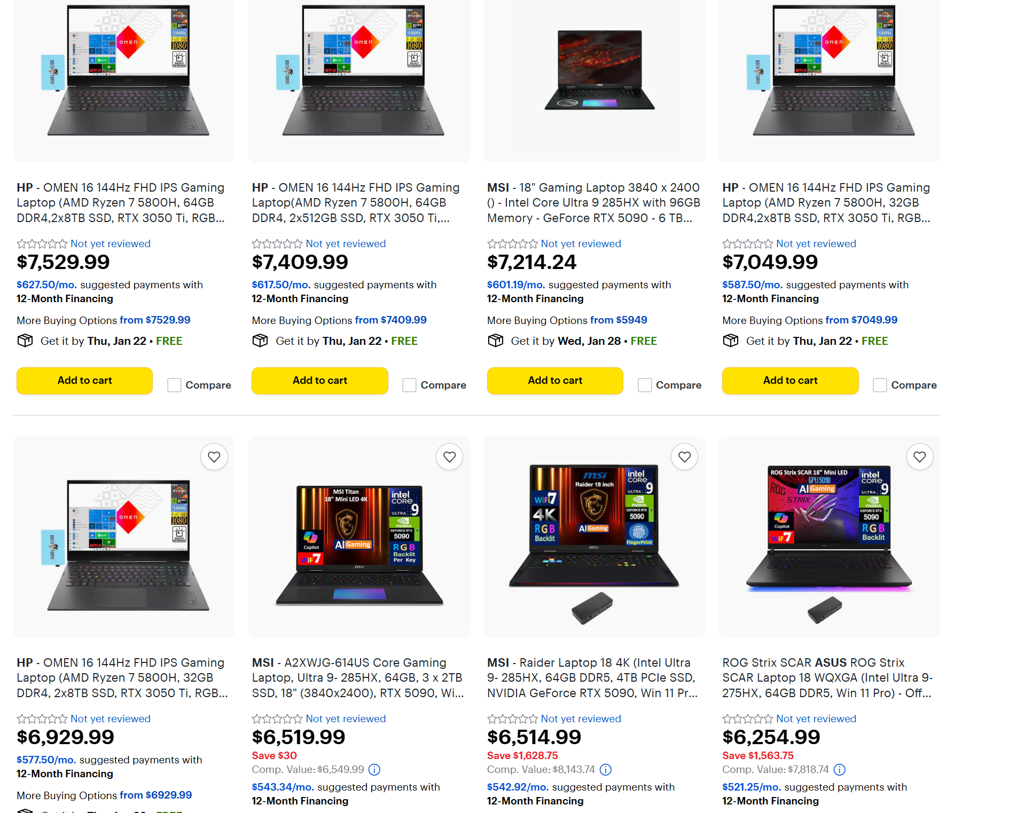Open Comp. Value info icon for the $8,143.74 value

[605, 770]
